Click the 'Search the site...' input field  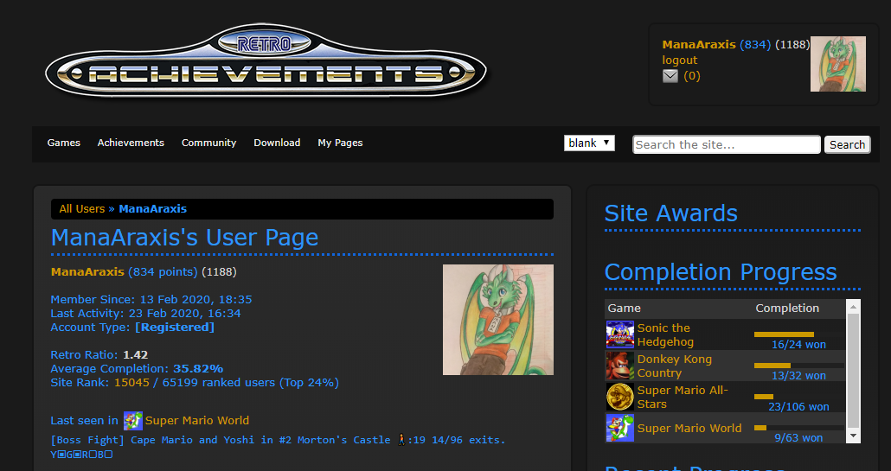(727, 144)
